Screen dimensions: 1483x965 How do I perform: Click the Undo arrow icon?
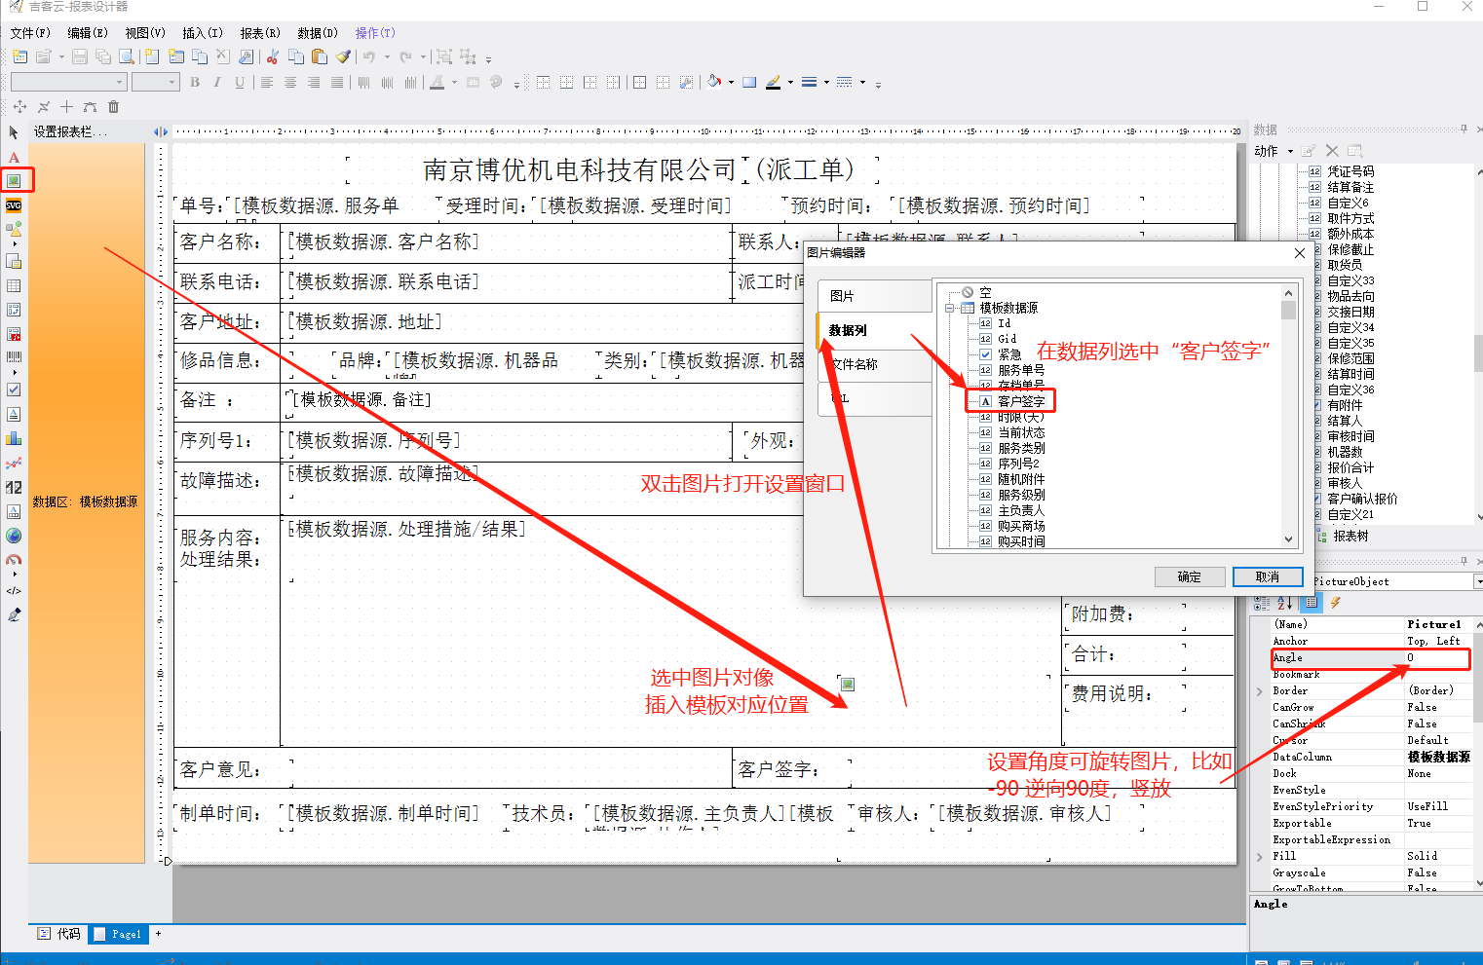(369, 57)
